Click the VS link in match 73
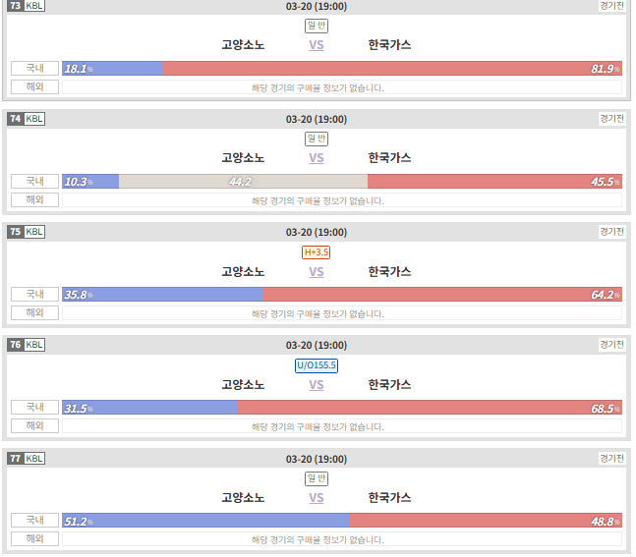The image size is (636, 557). pos(316,45)
